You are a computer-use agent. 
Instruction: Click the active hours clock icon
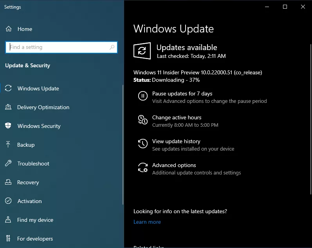(143, 120)
